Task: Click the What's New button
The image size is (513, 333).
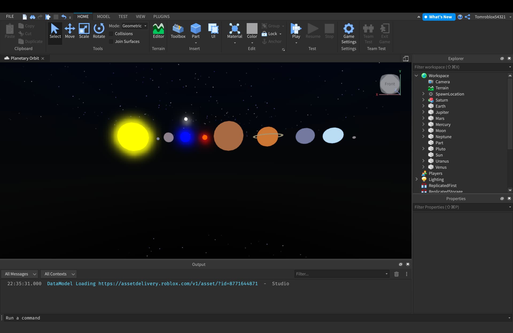Action: pyautogui.click(x=438, y=17)
